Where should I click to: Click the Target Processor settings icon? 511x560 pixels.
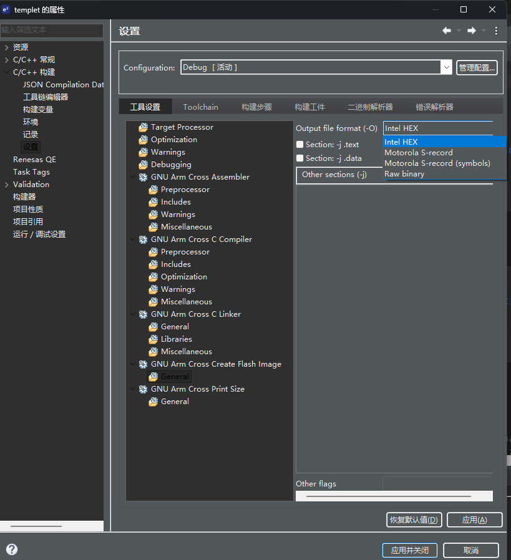coord(144,127)
